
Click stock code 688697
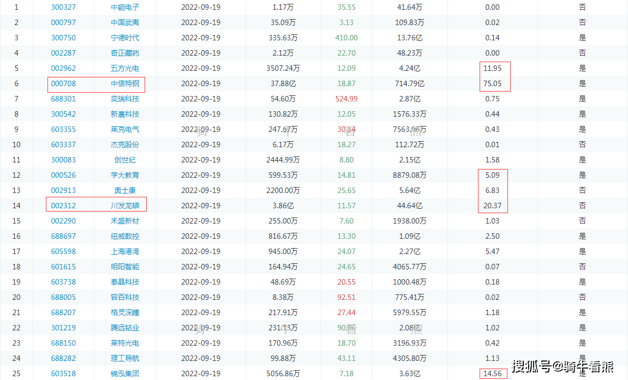pyautogui.click(x=63, y=236)
